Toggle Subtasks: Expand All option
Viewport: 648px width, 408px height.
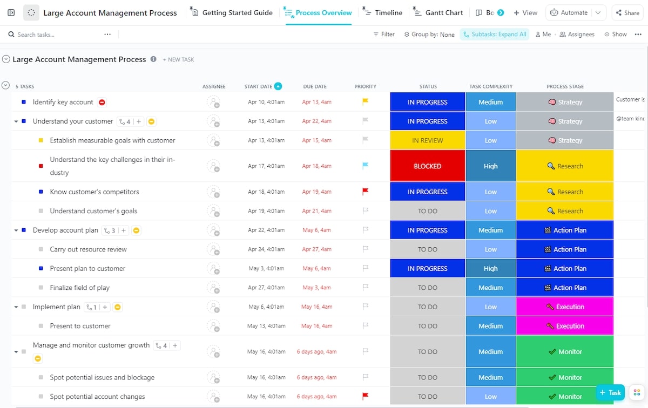pyautogui.click(x=494, y=35)
